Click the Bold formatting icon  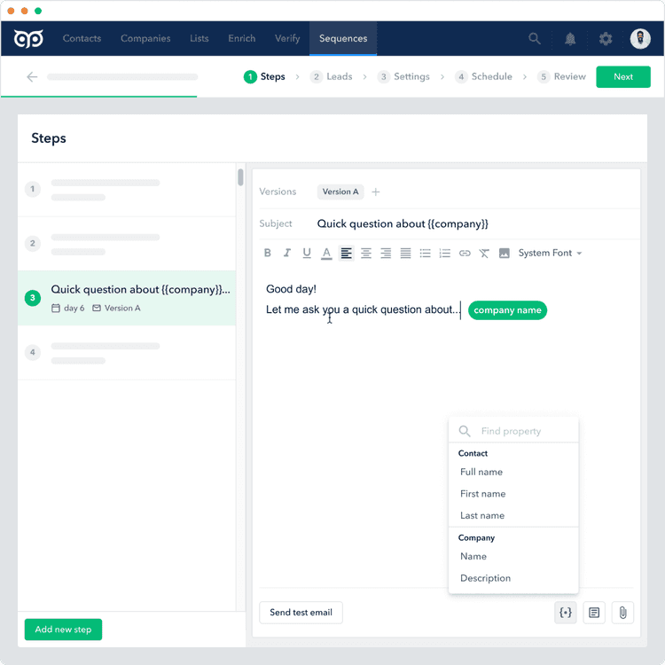pyautogui.click(x=268, y=254)
